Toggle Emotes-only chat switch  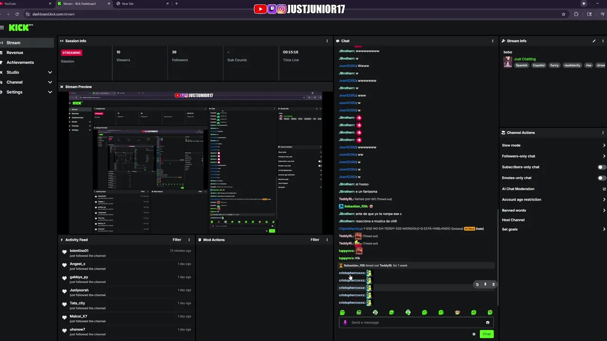[x=601, y=178]
